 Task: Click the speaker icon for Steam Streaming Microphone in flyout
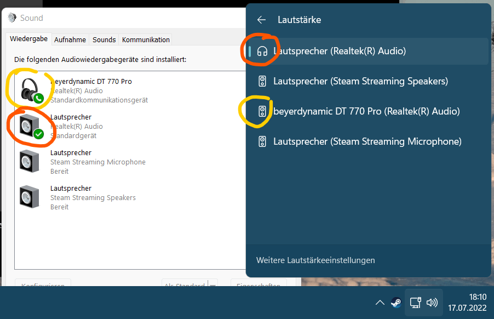[262, 141]
